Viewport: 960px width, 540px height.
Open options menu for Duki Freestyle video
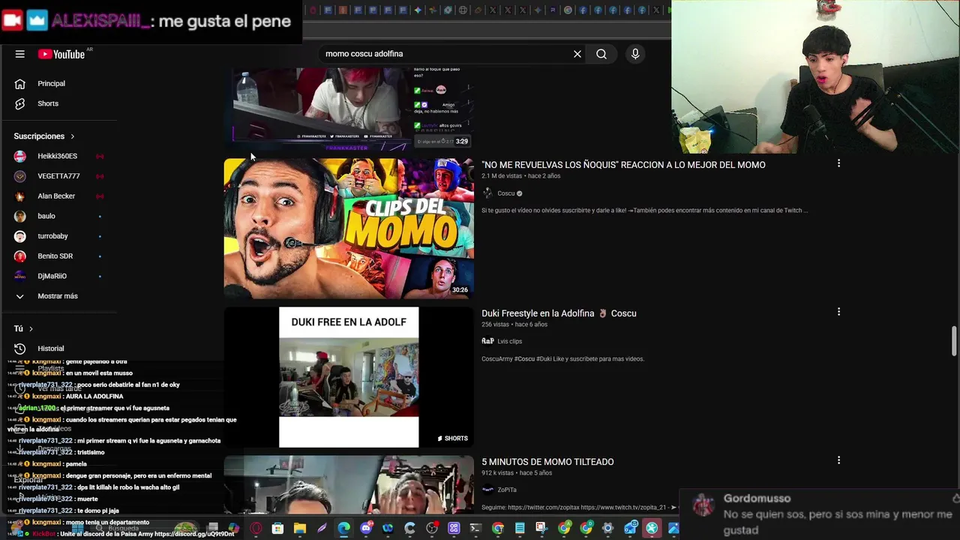point(838,312)
